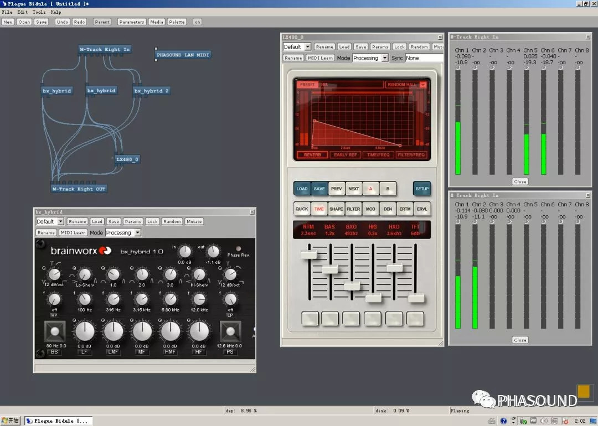Expand bx_hybrid Default preset dropdown

[60, 222]
